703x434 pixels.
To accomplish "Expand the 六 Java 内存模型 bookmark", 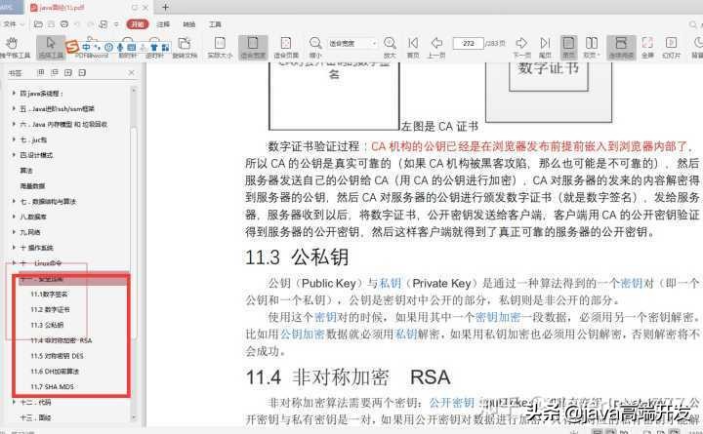I will pyautogui.click(x=14, y=124).
